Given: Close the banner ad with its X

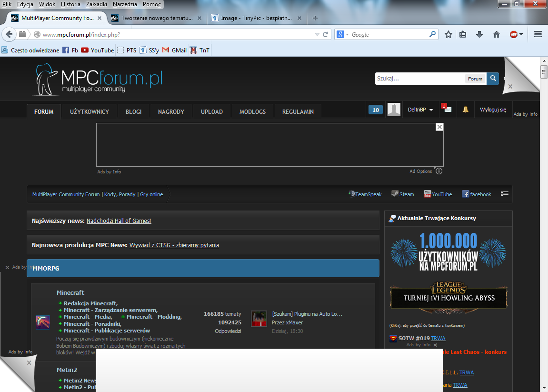Looking at the screenshot, I should point(439,127).
